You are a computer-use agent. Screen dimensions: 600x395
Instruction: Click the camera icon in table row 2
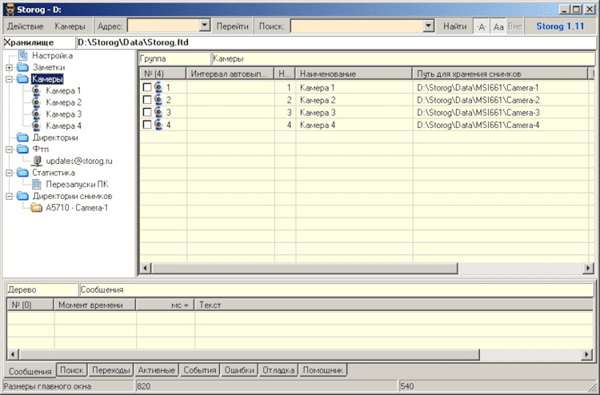158,100
